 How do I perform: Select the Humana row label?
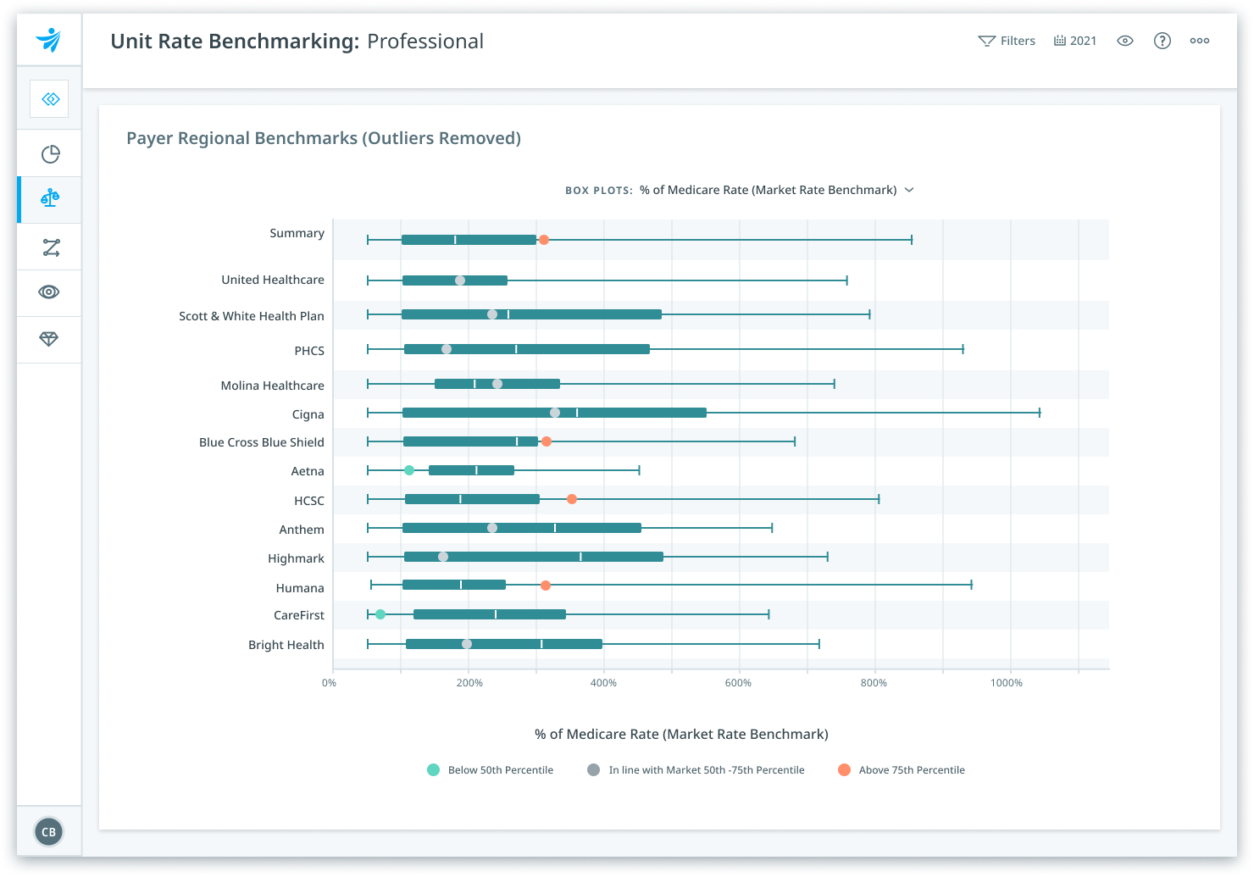[x=300, y=588]
